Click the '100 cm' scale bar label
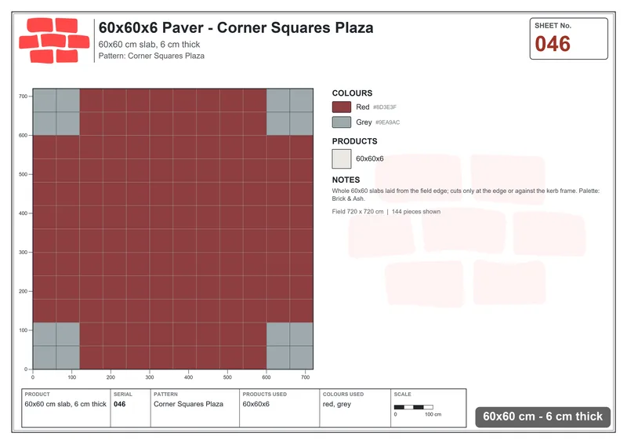 click(x=433, y=414)
